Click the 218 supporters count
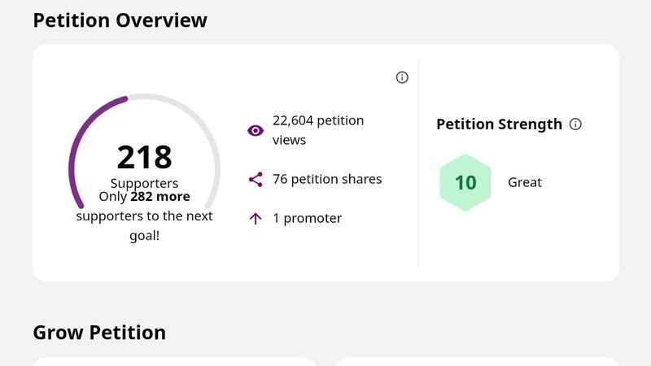The image size is (651, 366). pyautogui.click(x=144, y=157)
